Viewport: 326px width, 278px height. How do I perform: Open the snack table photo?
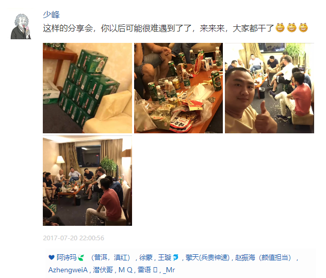point(178,88)
